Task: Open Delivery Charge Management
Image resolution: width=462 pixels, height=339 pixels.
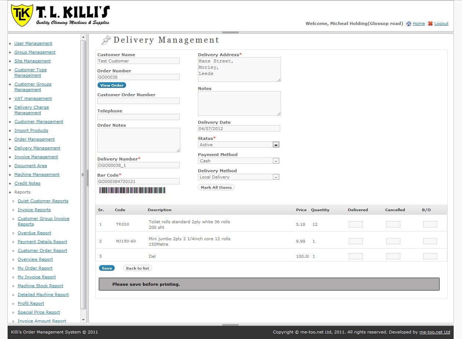Action: (32, 110)
